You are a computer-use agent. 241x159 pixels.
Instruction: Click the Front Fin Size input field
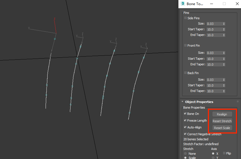(x=214, y=53)
